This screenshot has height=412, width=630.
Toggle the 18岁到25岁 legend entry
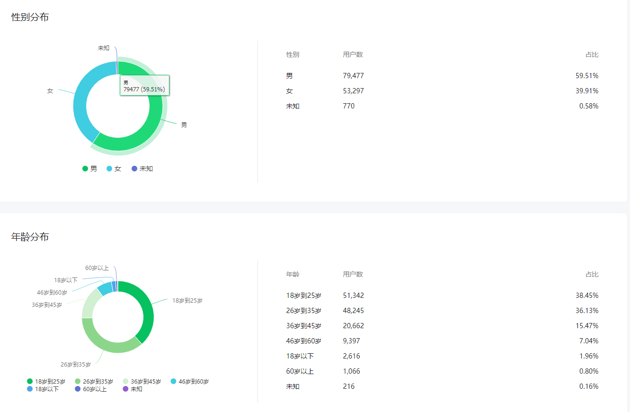pyautogui.click(x=46, y=381)
